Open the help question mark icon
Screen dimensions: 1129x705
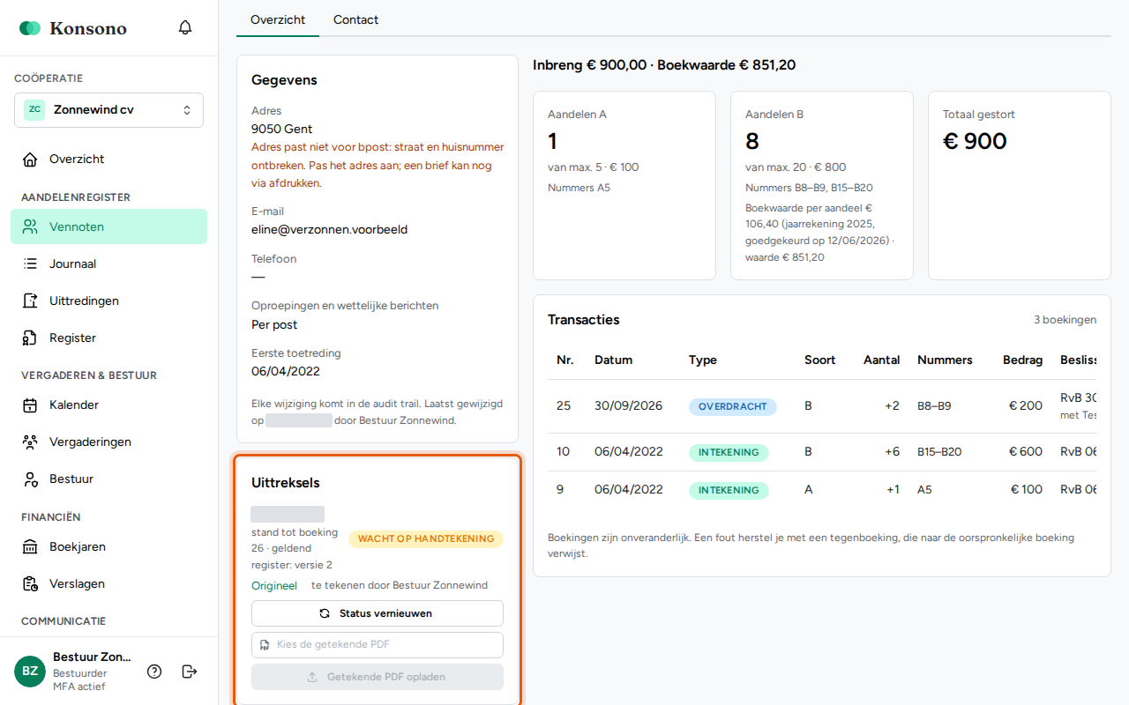[154, 672]
